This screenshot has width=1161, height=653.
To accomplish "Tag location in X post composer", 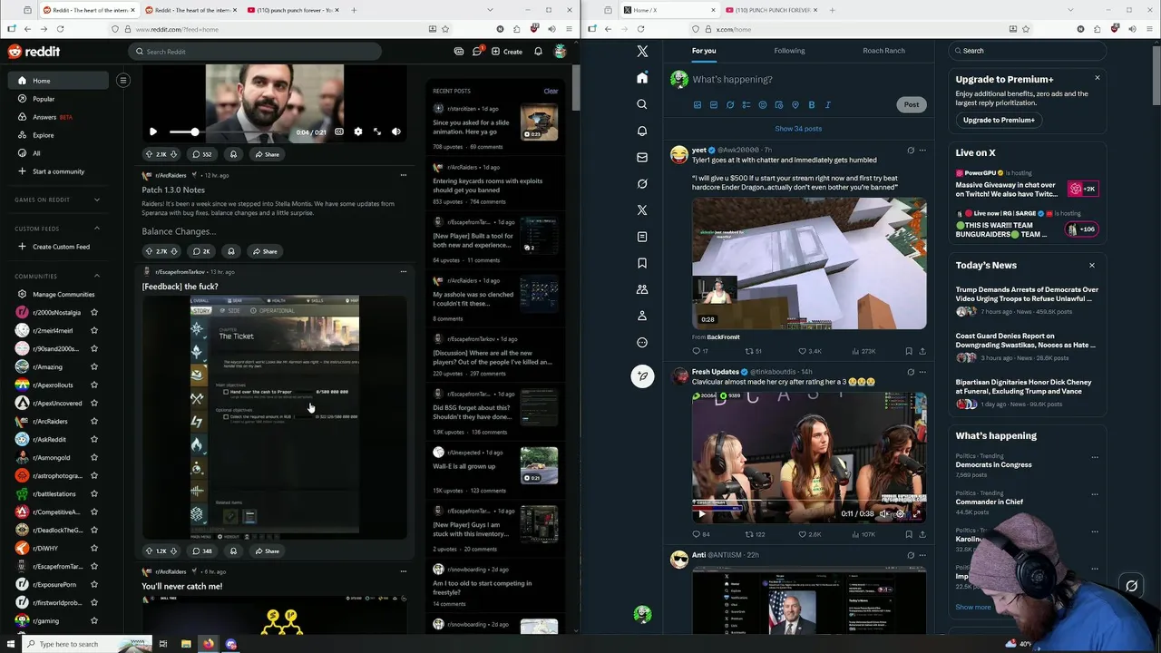I will (x=795, y=105).
